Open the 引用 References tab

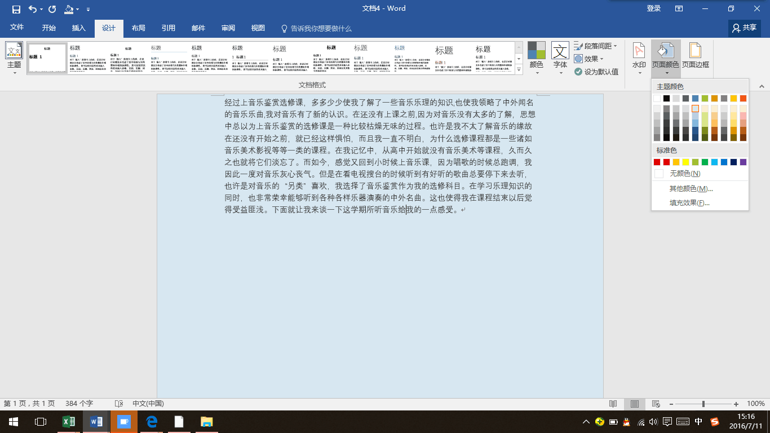(x=168, y=28)
